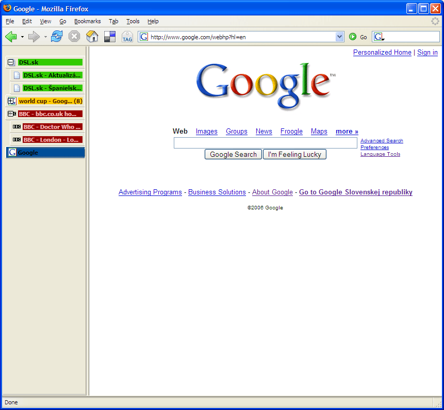444x410 pixels.
Task: Click the page icon of DSL.sk - Aktualizá... tab
Action: click(17, 75)
